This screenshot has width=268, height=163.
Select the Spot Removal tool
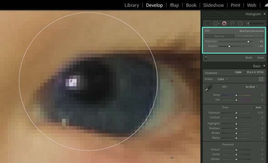[216, 23]
